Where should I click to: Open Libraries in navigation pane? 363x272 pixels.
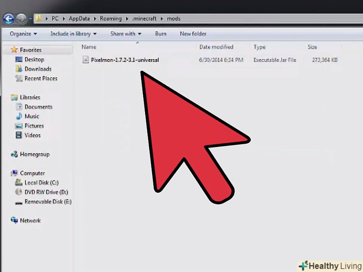(x=30, y=97)
